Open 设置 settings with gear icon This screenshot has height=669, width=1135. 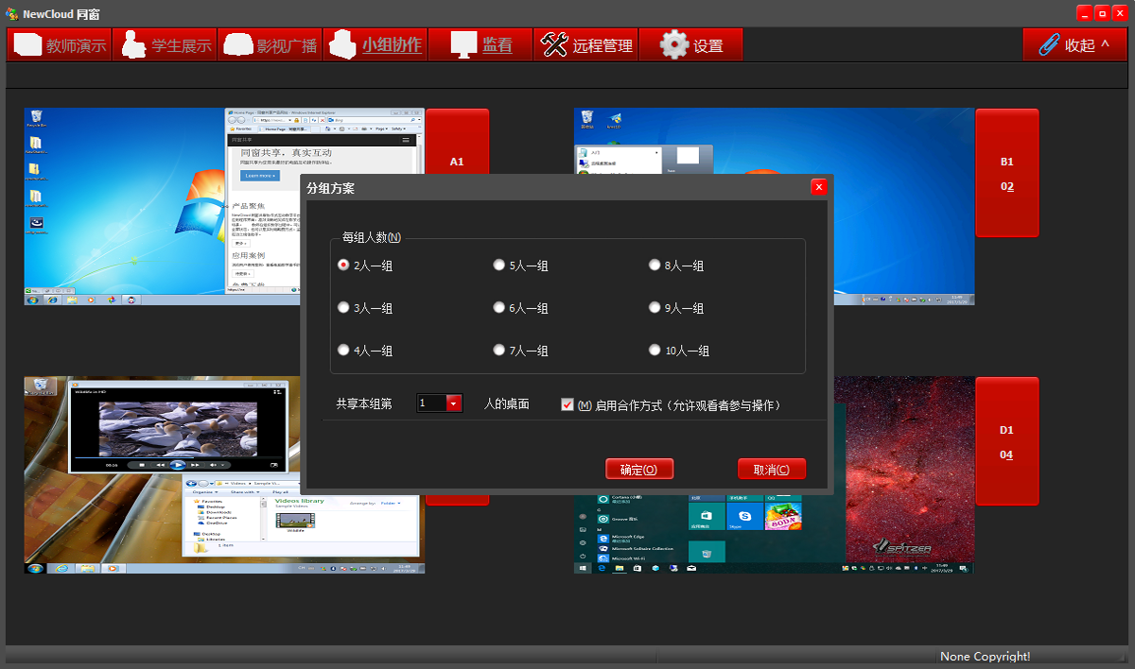pos(690,44)
